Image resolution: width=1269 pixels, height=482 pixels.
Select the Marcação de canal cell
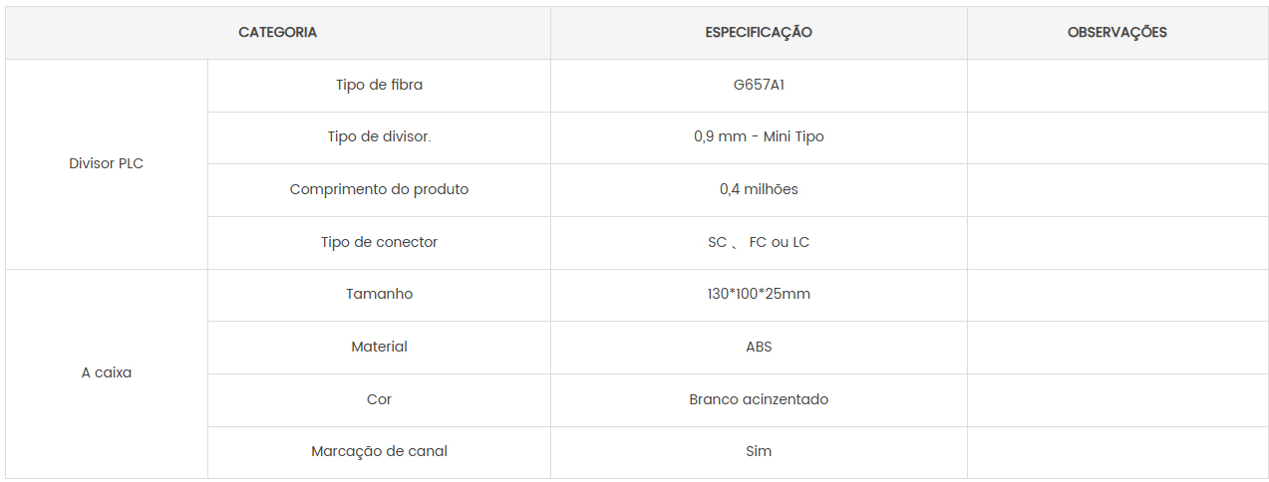pos(379,452)
